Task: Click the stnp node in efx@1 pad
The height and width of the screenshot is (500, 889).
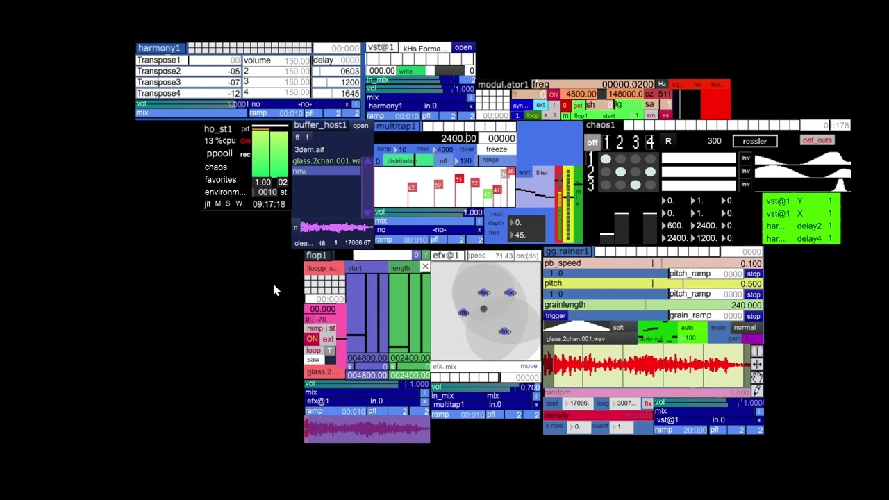Action: [505, 331]
